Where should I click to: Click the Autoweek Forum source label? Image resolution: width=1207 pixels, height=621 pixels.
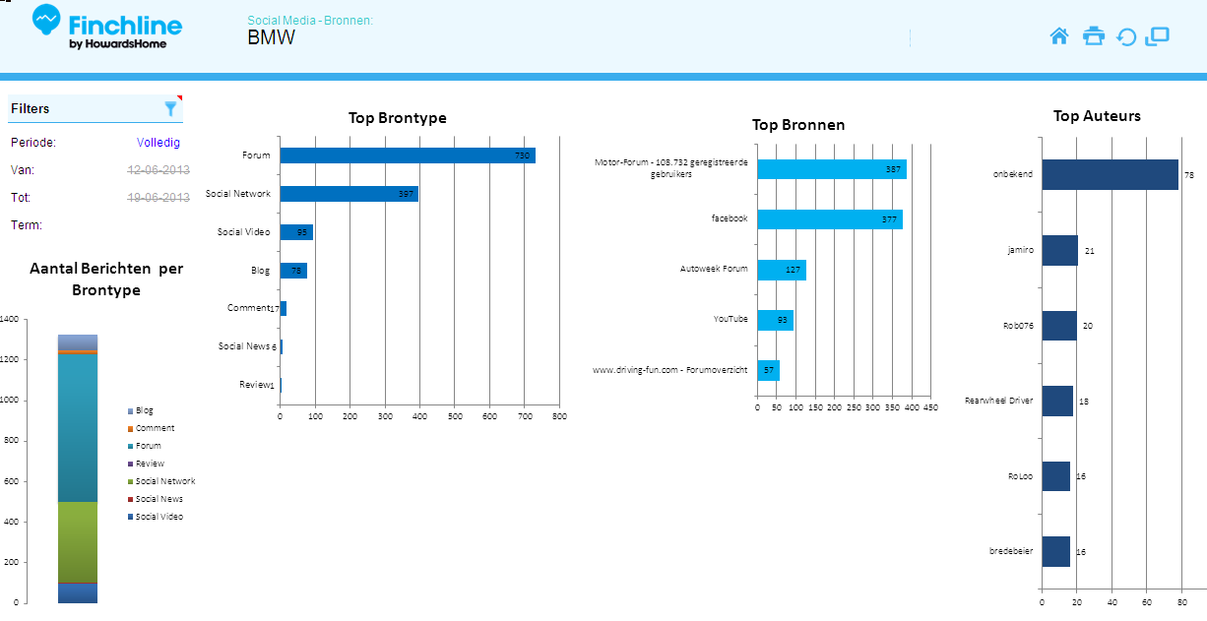(714, 268)
